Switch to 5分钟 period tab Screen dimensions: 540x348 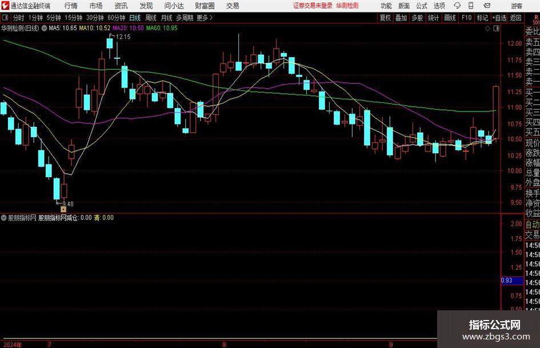(x=53, y=18)
